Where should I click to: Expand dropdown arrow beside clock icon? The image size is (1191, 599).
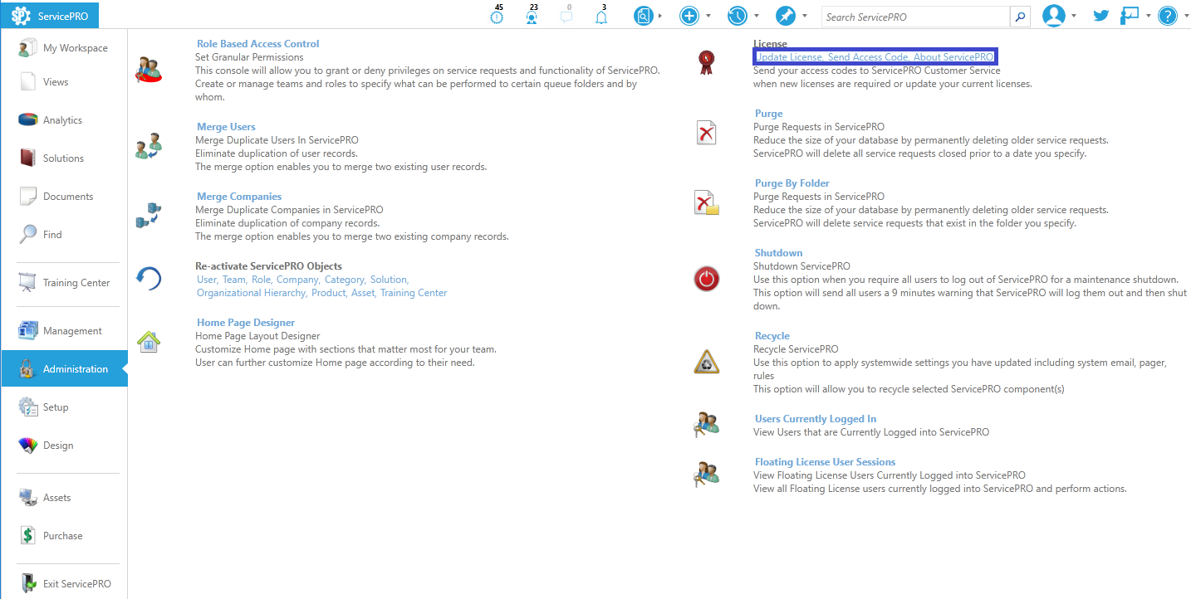(756, 16)
